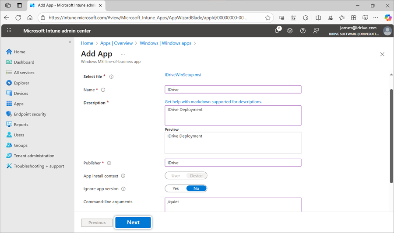Set Ignore app version to Yes
The image size is (394, 233).
click(x=176, y=188)
